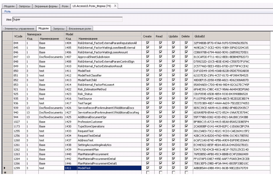Check Create checkbox in the new empty row

tap(148, 172)
